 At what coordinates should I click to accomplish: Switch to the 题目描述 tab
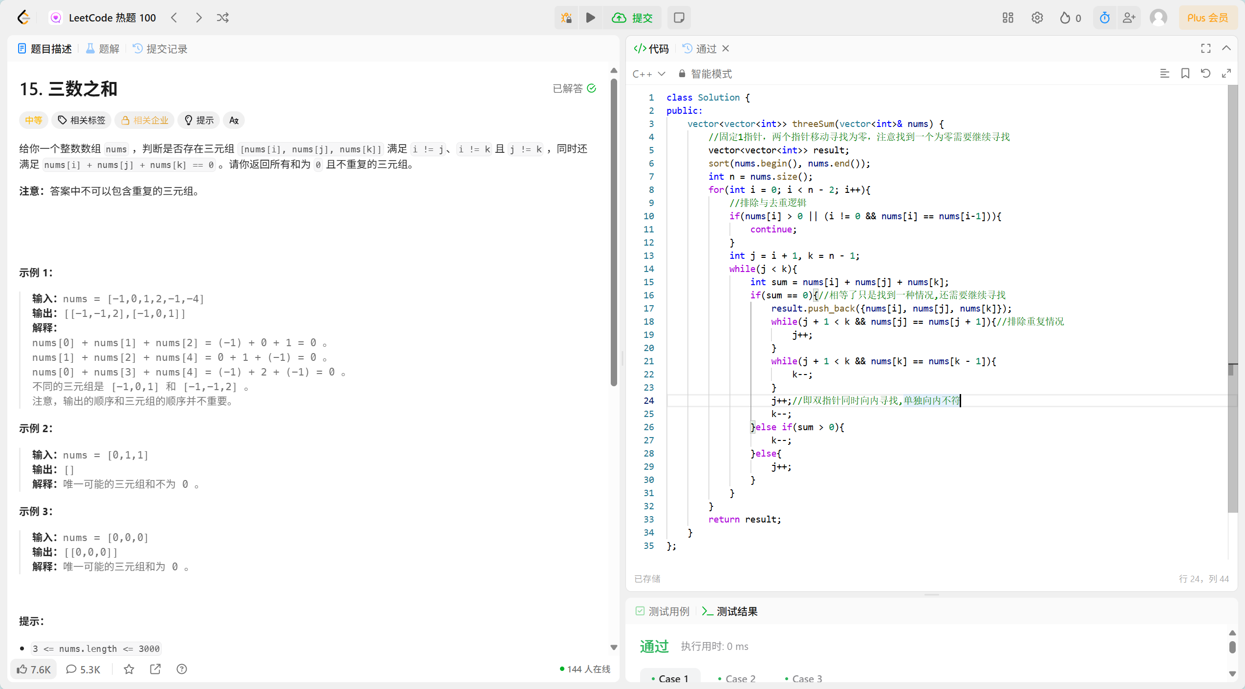[x=44, y=49]
